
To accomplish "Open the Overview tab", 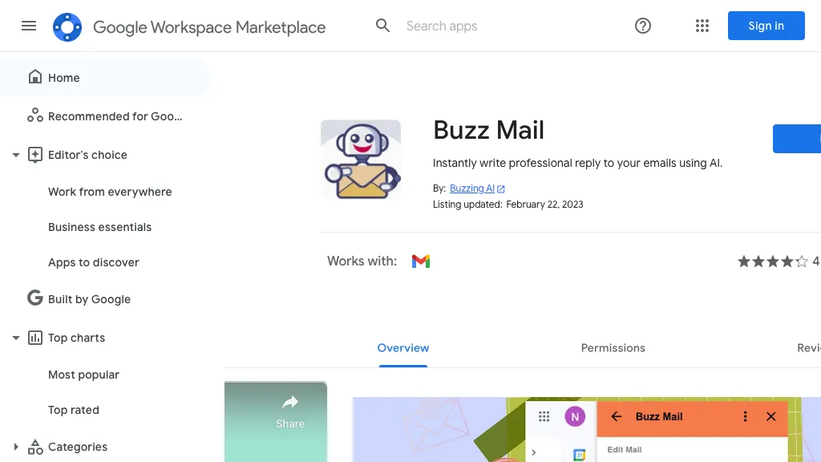I will (403, 347).
